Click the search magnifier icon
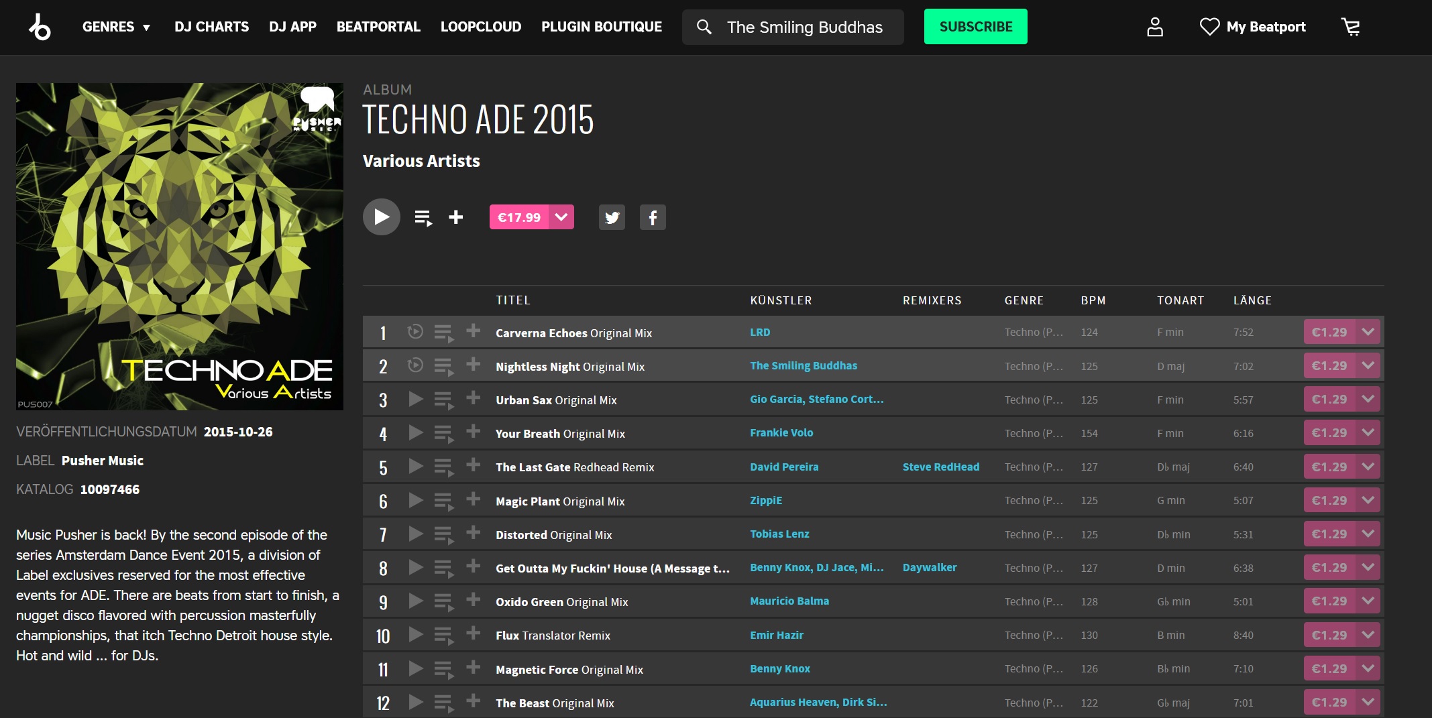The image size is (1432, 718). click(704, 27)
